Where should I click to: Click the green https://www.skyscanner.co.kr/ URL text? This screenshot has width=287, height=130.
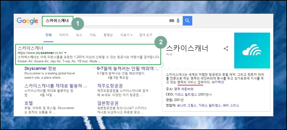coord(40,53)
